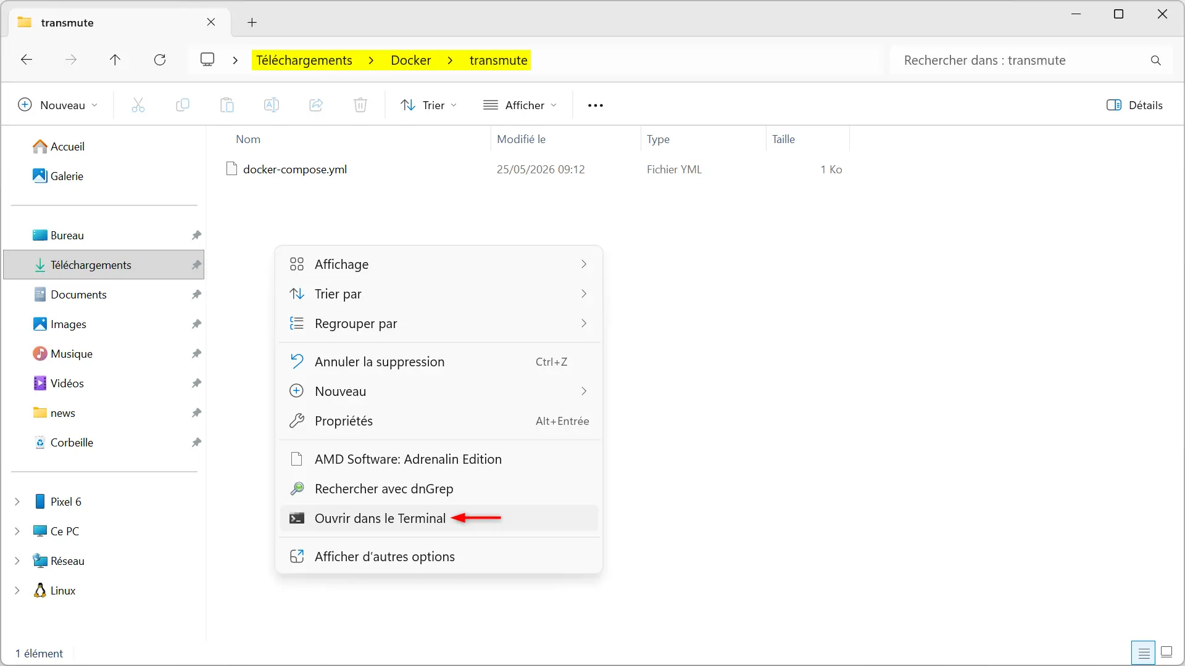Open the Afficher dropdown in toolbar

coord(520,105)
